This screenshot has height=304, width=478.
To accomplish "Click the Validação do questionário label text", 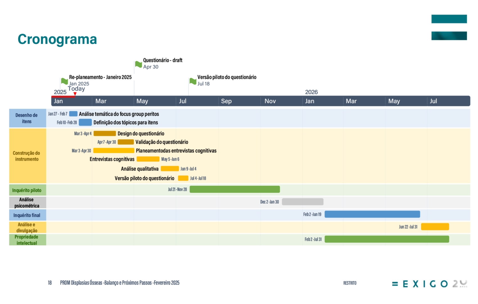I will (x=162, y=142).
